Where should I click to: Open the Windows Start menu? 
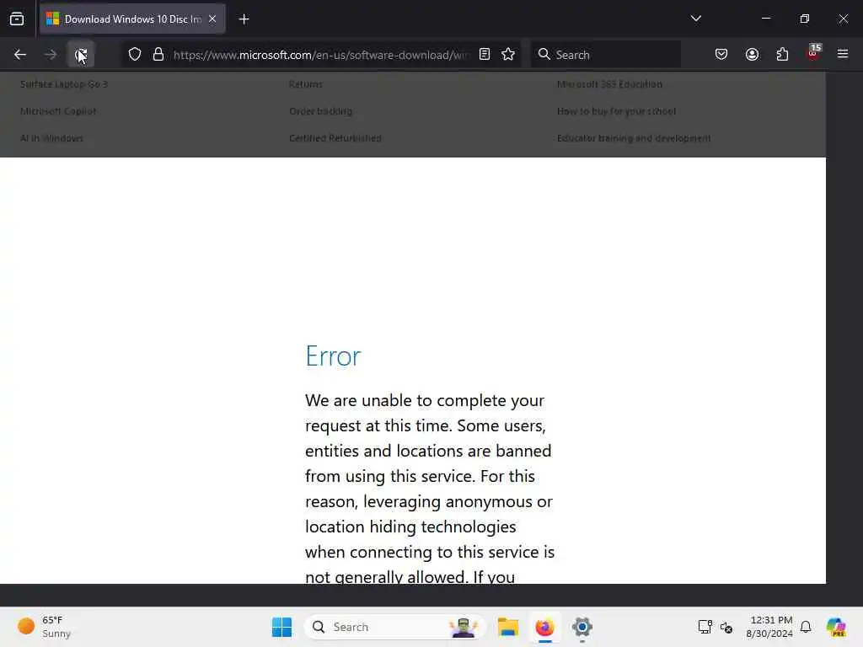(x=281, y=627)
